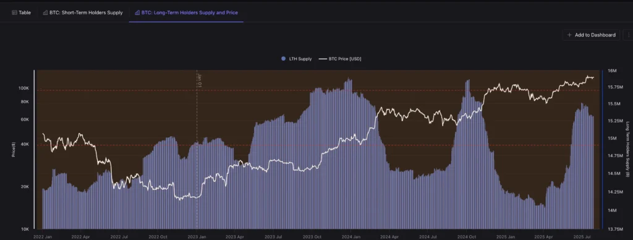Click the plus icon in Add to Dashboard
Screen dimensions: 633x240
[x=569, y=35]
